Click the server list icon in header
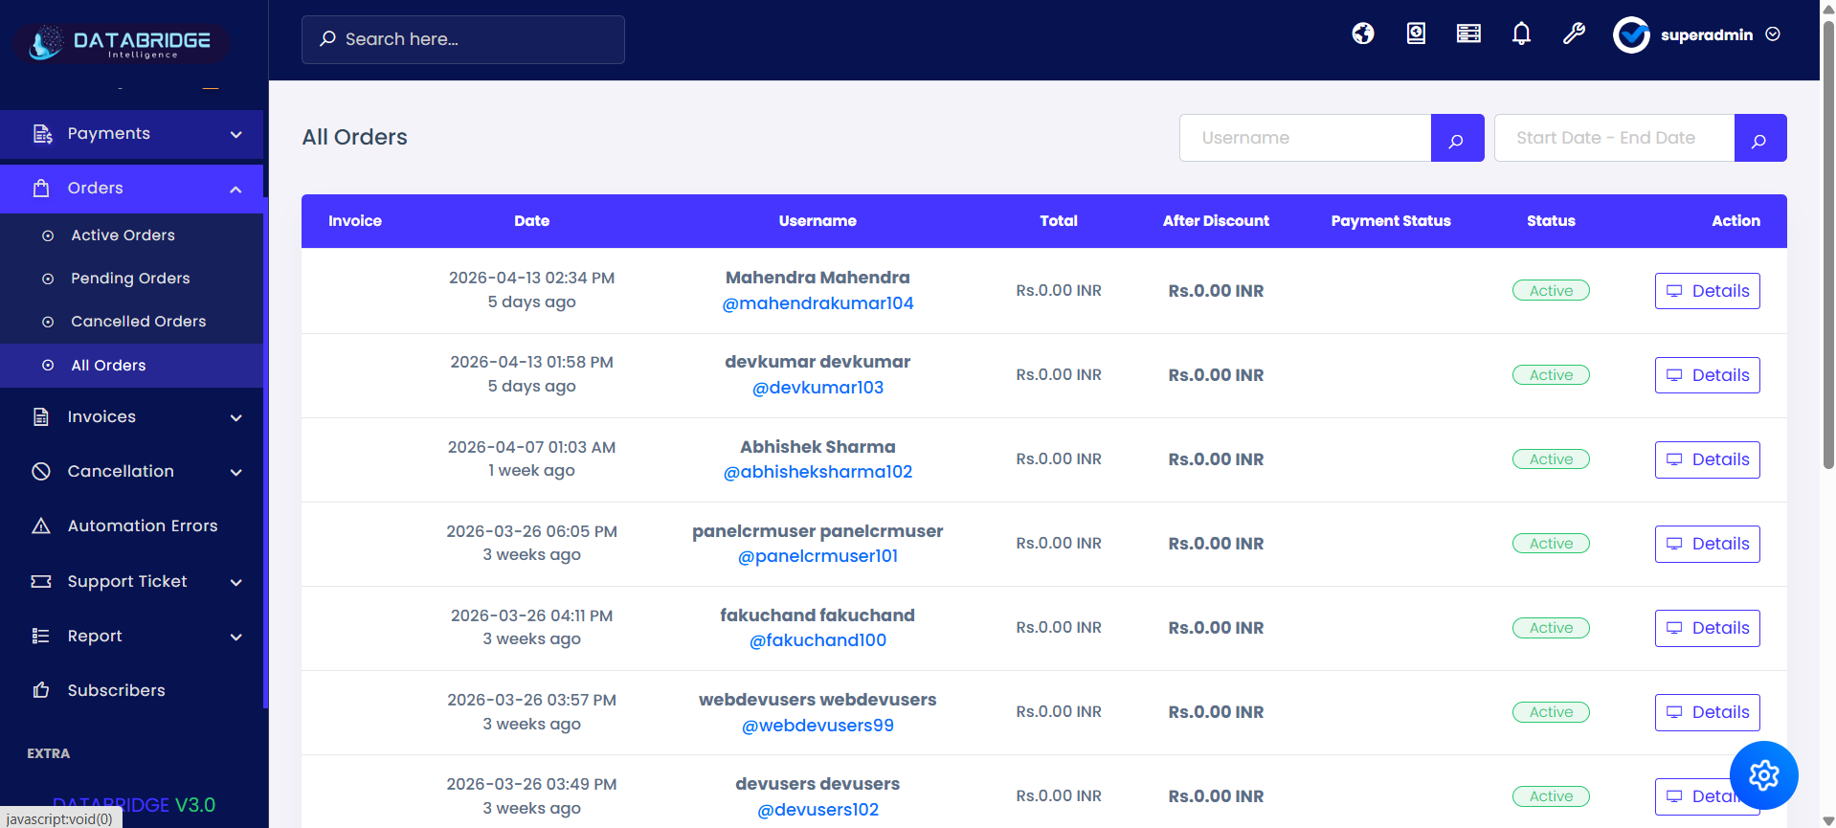This screenshot has width=1836, height=828. [x=1468, y=34]
